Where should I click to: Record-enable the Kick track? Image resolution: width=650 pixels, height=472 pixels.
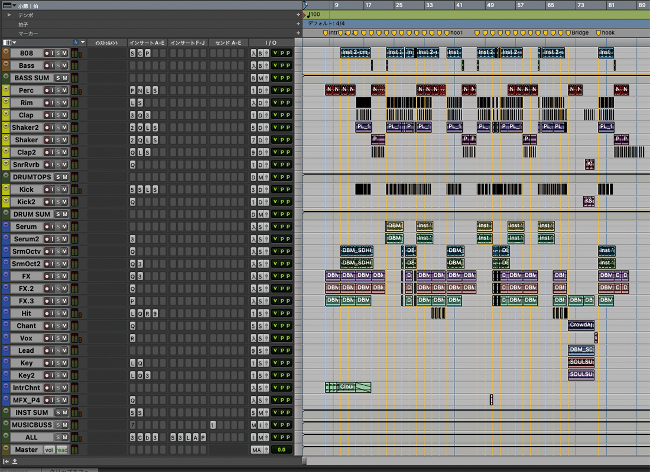point(47,189)
